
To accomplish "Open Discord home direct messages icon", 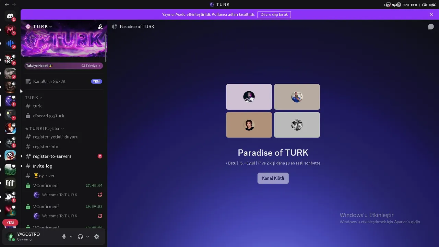I will [10, 16].
